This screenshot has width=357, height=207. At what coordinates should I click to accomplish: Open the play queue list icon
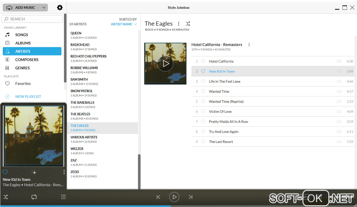coord(63,197)
